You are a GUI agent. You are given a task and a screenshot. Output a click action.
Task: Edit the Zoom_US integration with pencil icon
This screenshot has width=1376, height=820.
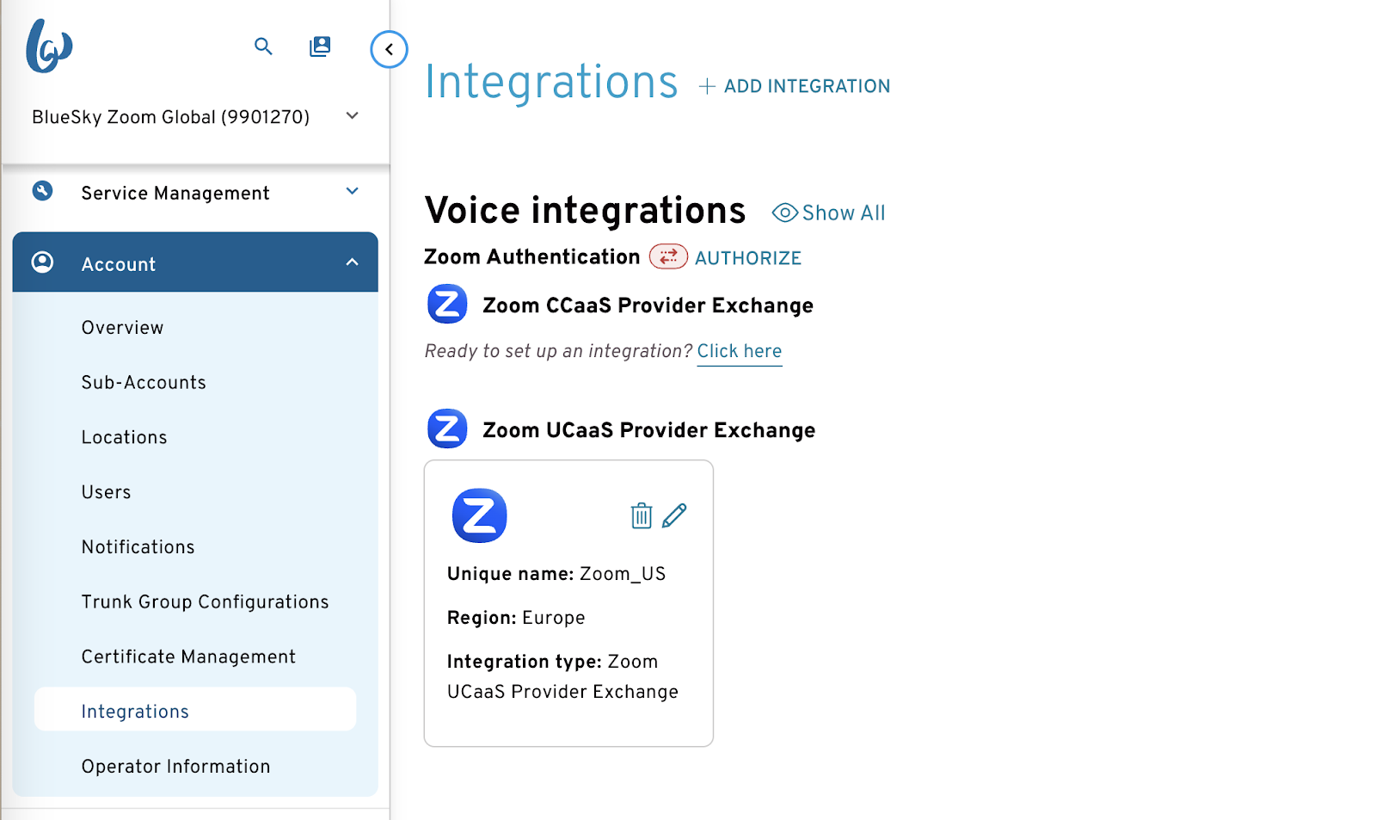click(674, 515)
